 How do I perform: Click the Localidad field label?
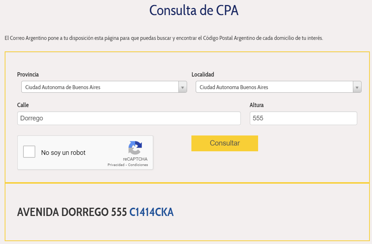coord(203,74)
